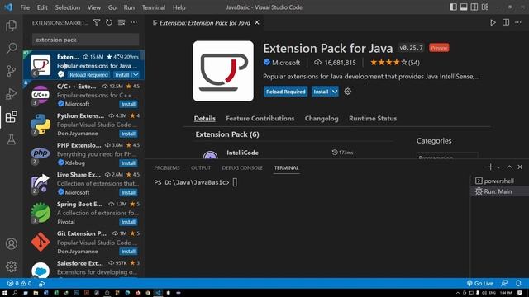Add a new terminal with plus icon
This screenshot has height=297, width=529.
(490, 167)
